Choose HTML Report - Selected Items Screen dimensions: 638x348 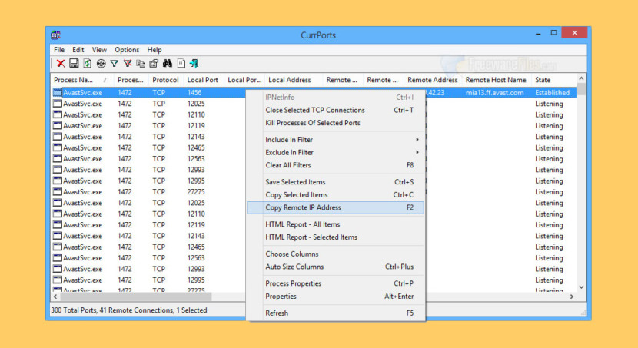(x=336, y=237)
